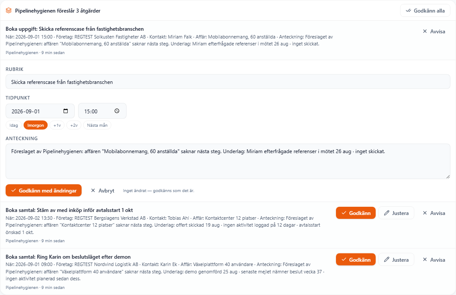Reject the Bergslagens Verkstad call suggestion
This screenshot has height=295, width=456.
coord(434,213)
